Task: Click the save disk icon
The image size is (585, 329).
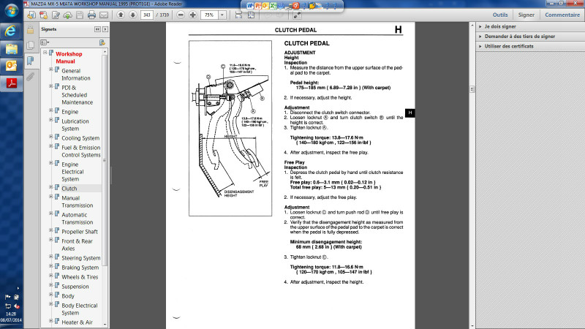Action: click(x=80, y=15)
